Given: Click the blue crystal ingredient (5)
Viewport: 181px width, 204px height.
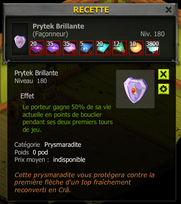Looking at the screenshot, I should pos(86,48).
